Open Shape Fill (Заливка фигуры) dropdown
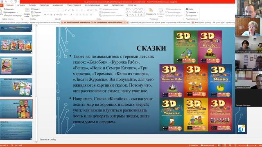 pyautogui.click(x=174, y=9)
